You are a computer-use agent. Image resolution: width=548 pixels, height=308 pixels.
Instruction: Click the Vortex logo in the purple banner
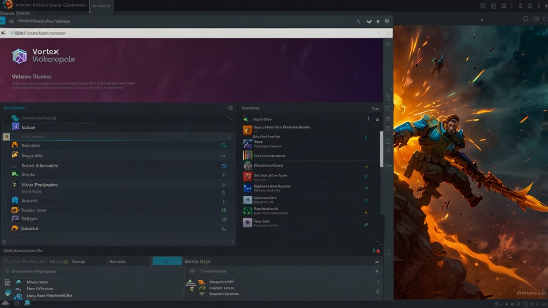point(19,56)
